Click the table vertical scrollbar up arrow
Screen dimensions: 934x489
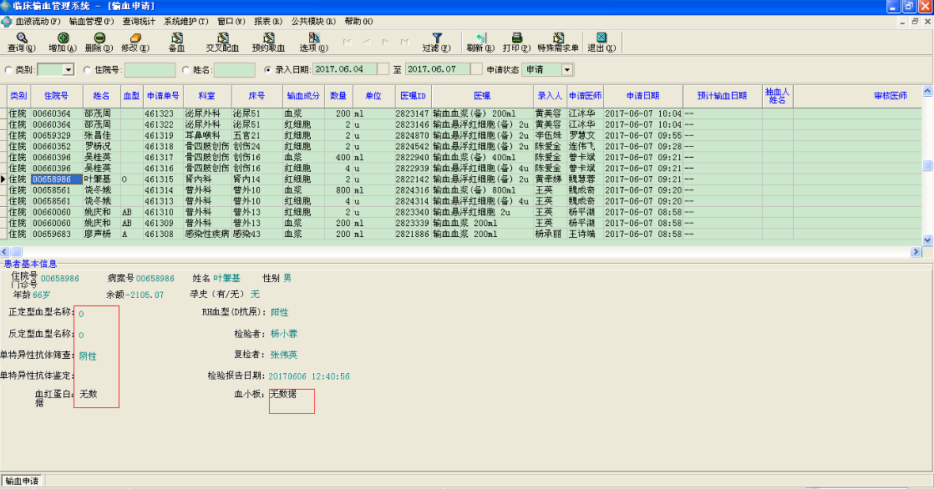coord(927,91)
